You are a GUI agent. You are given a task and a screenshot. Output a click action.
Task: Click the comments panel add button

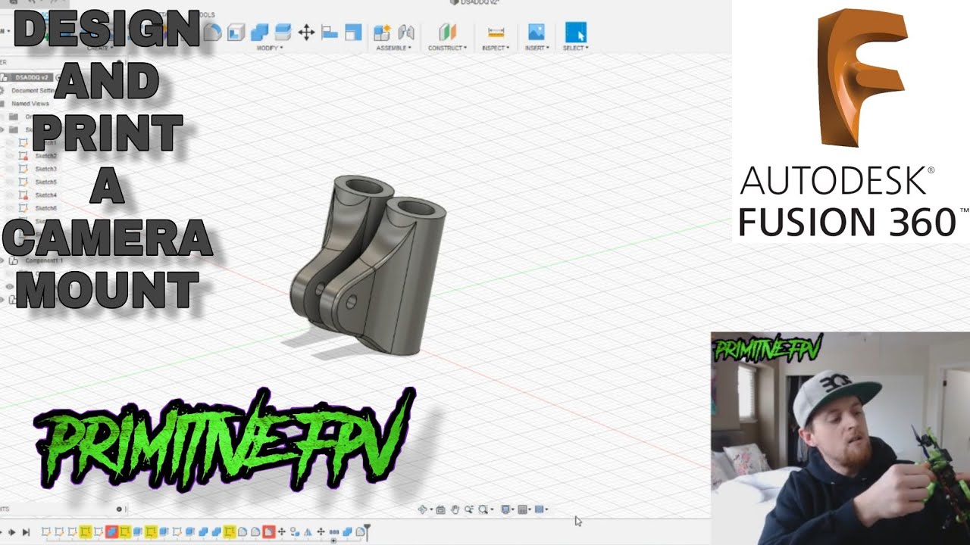119,509
